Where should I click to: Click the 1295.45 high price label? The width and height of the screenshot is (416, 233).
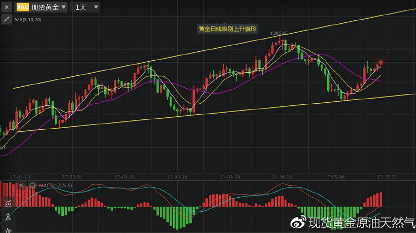coord(279,33)
